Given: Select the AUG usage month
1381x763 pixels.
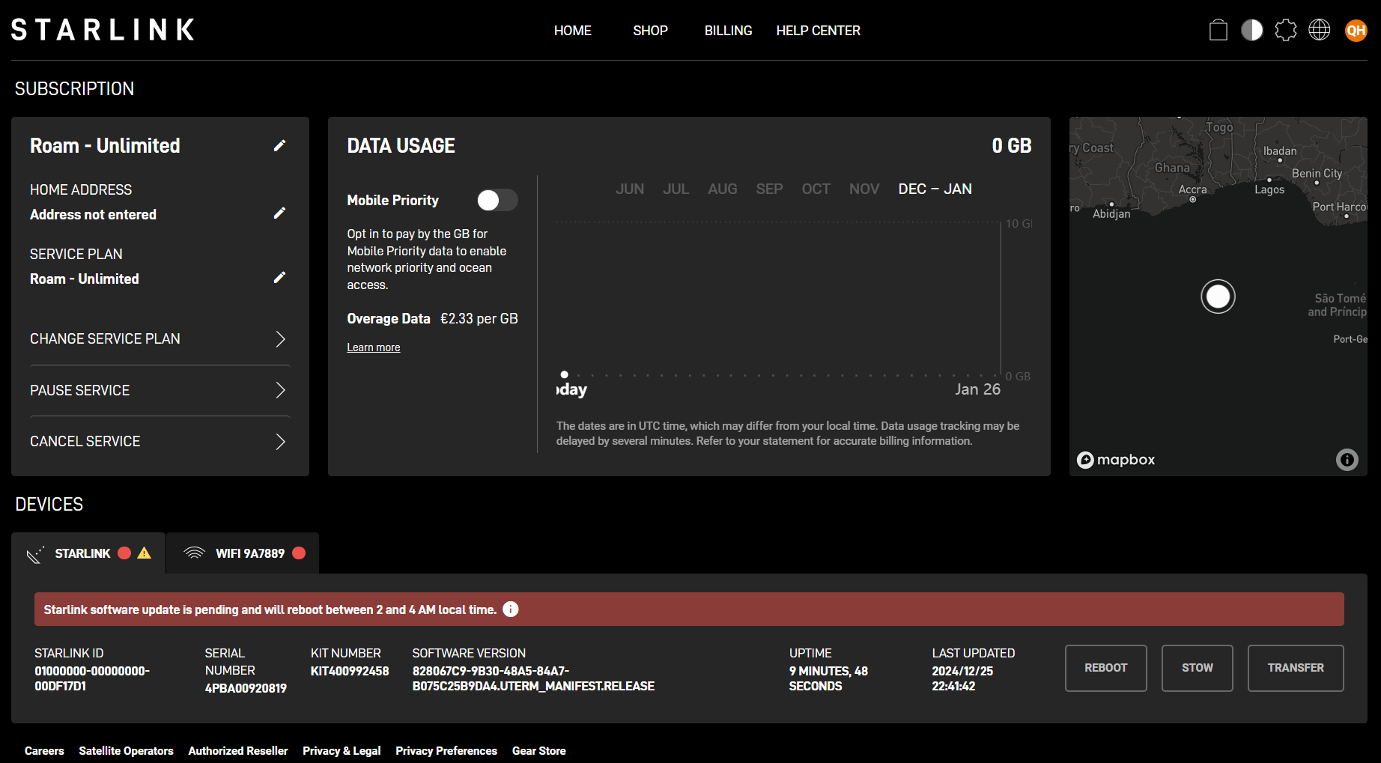Looking at the screenshot, I should (x=723, y=189).
